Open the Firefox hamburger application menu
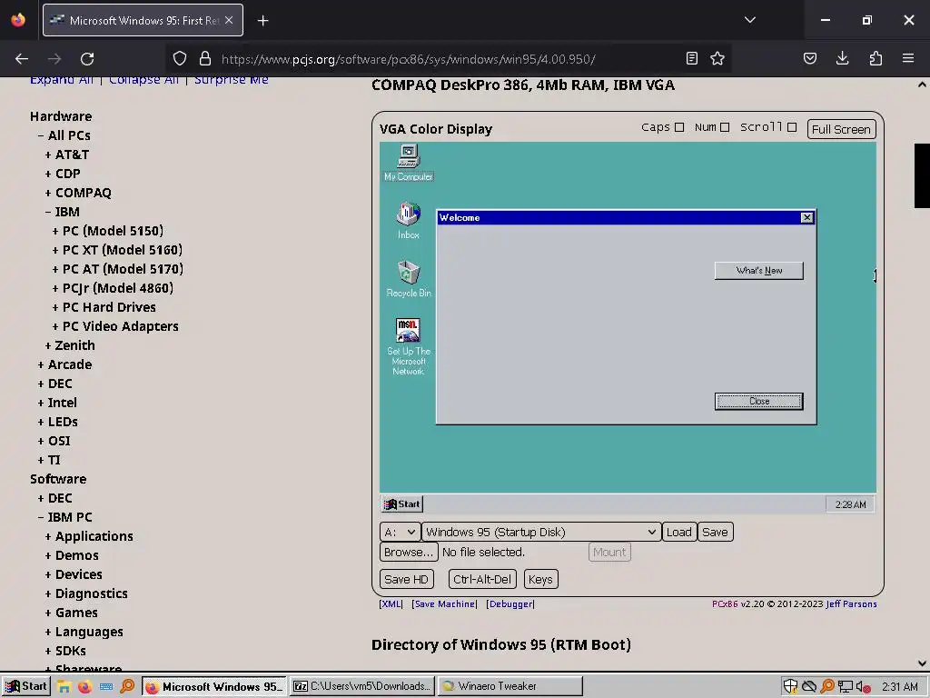This screenshot has width=930, height=698. [908, 58]
